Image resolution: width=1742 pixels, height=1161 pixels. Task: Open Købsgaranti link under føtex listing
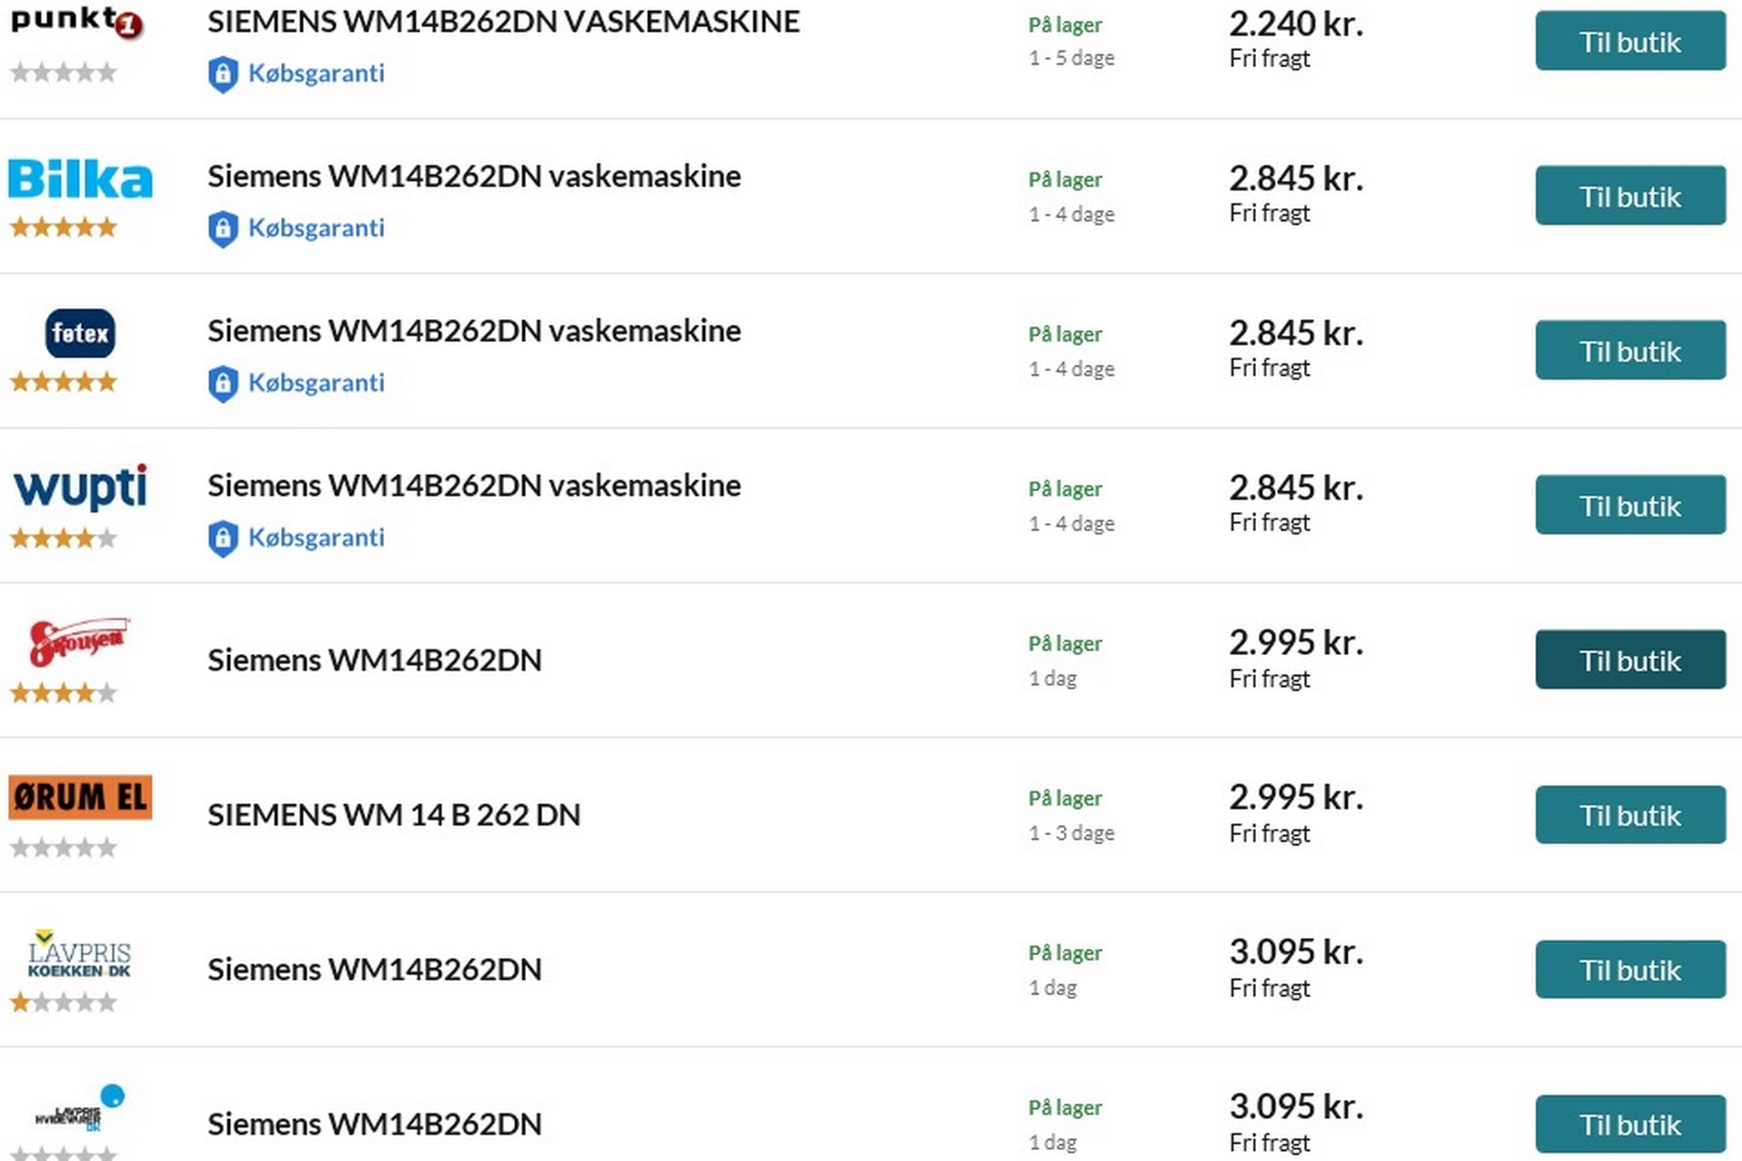316,383
